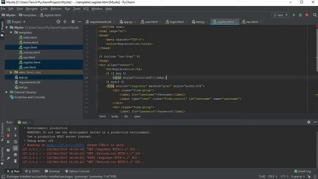Screen dimensions: 318x179
Task: Open the test run configuration dropdown
Action: pyautogui.click(x=280, y=15)
